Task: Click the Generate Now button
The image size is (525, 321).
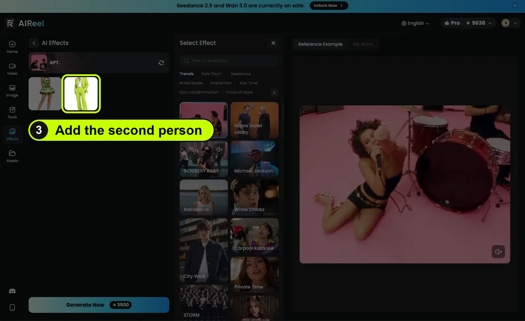Action: pyautogui.click(x=99, y=305)
